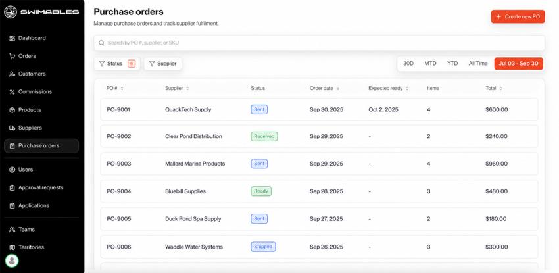Click the Oct 2, 2025 expected date
Image resolution: width=559 pixels, height=273 pixels.
click(383, 109)
